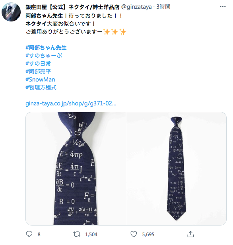Follow the ginza-taya.co.jp shop link
This screenshot has width=233, height=245.
(x=71, y=103)
